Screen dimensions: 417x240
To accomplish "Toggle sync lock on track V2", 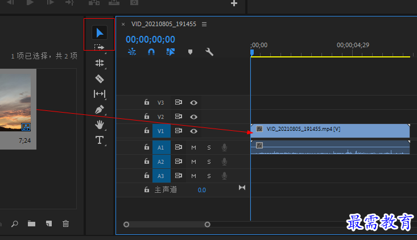I will point(179,117).
